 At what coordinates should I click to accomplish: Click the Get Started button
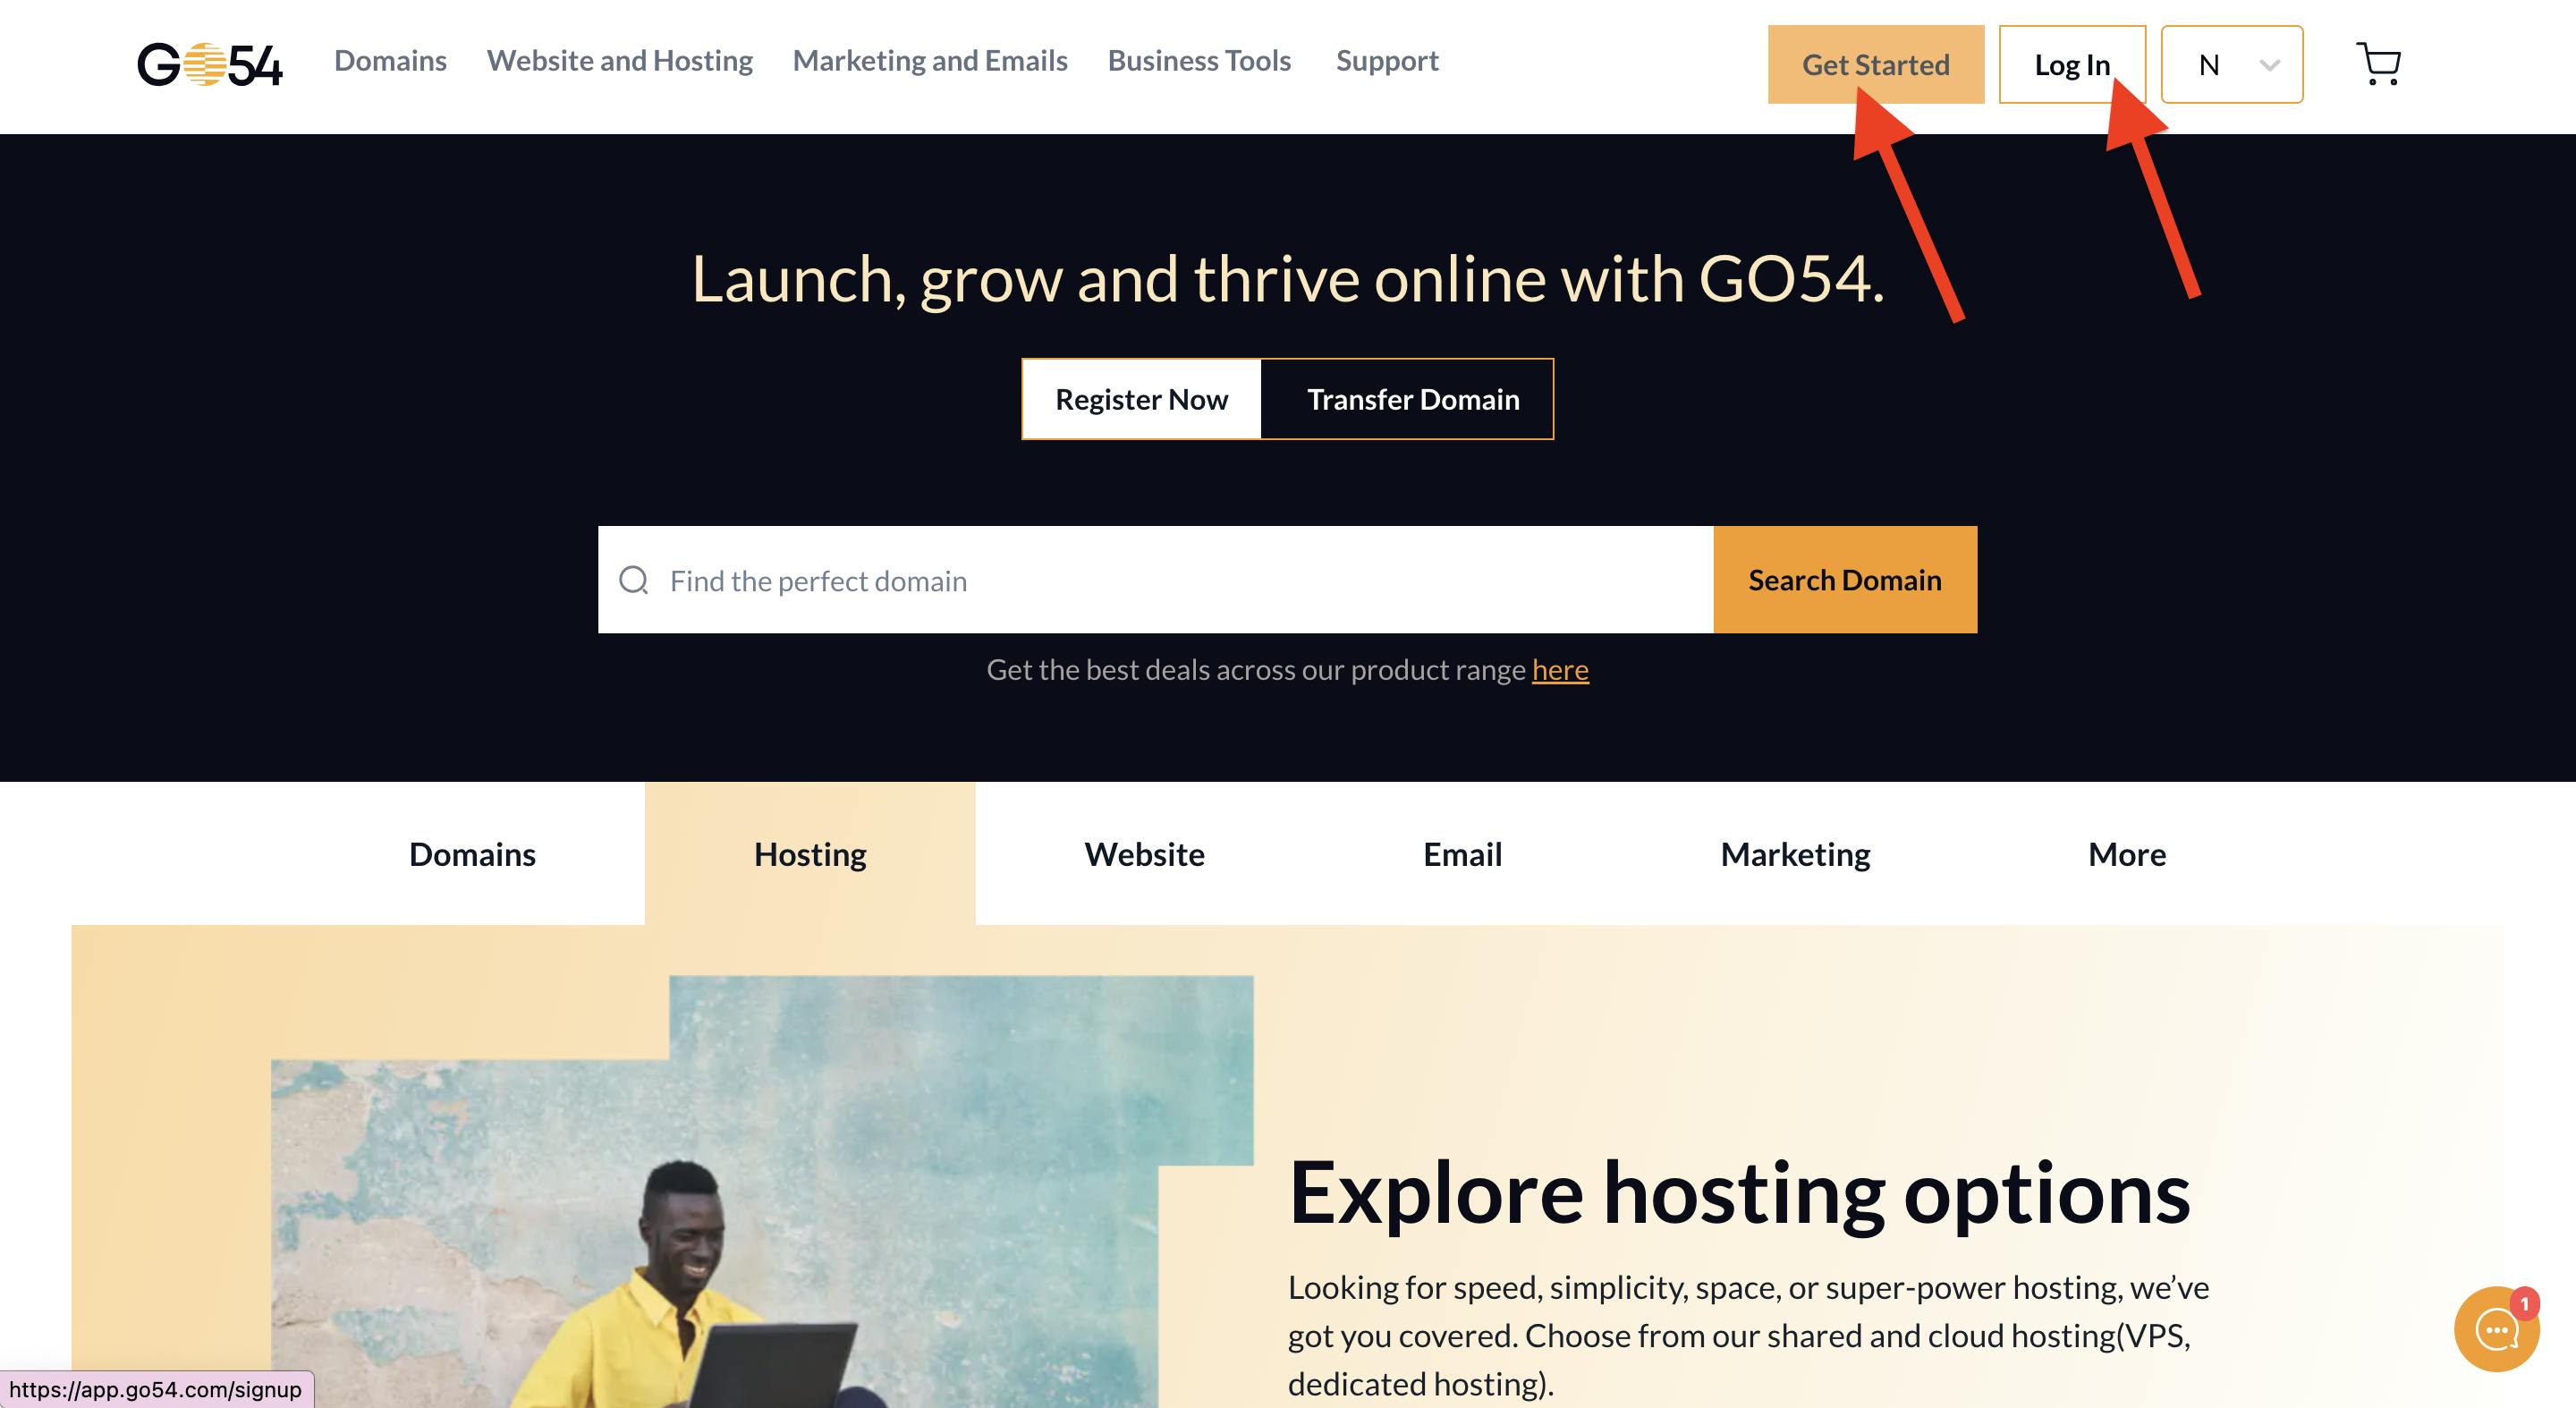1876,63
